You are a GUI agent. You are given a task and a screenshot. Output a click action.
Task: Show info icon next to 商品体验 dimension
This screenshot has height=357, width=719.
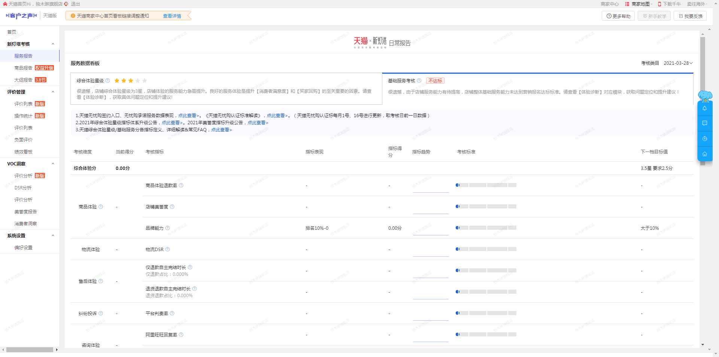pyautogui.click(x=101, y=207)
